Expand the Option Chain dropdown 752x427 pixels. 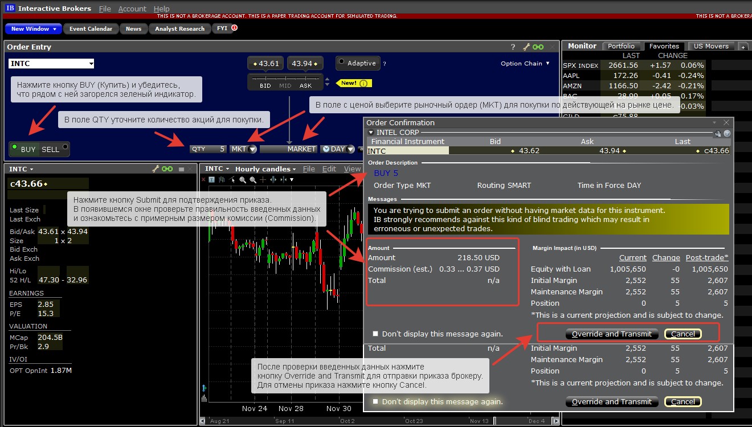[x=525, y=63]
